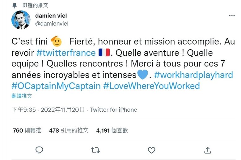
Task: Click the French flag emoji
Action: (104, 53)
